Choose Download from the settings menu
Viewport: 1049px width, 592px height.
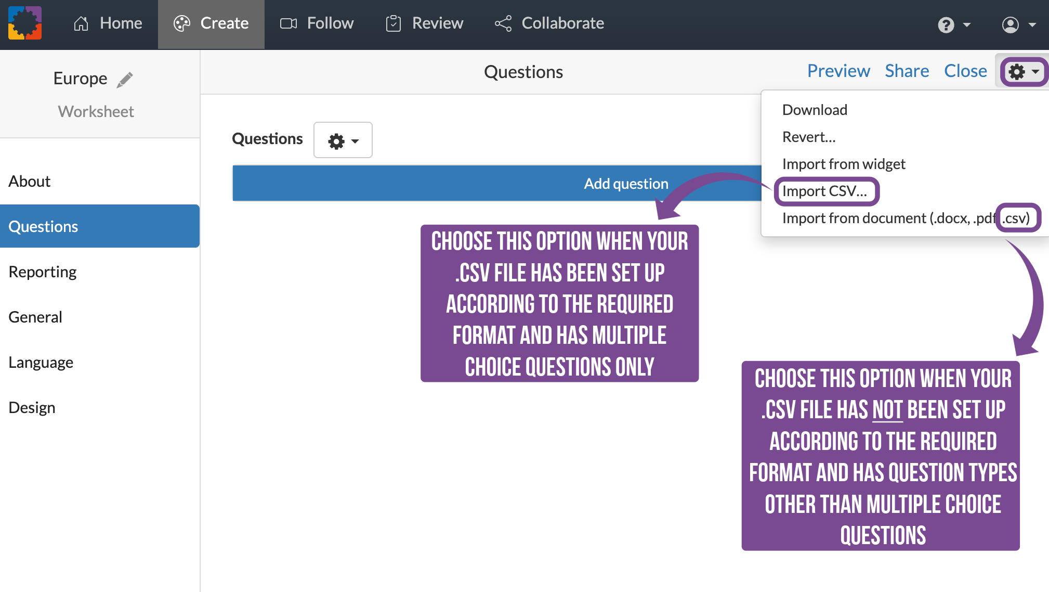(815, 110)
